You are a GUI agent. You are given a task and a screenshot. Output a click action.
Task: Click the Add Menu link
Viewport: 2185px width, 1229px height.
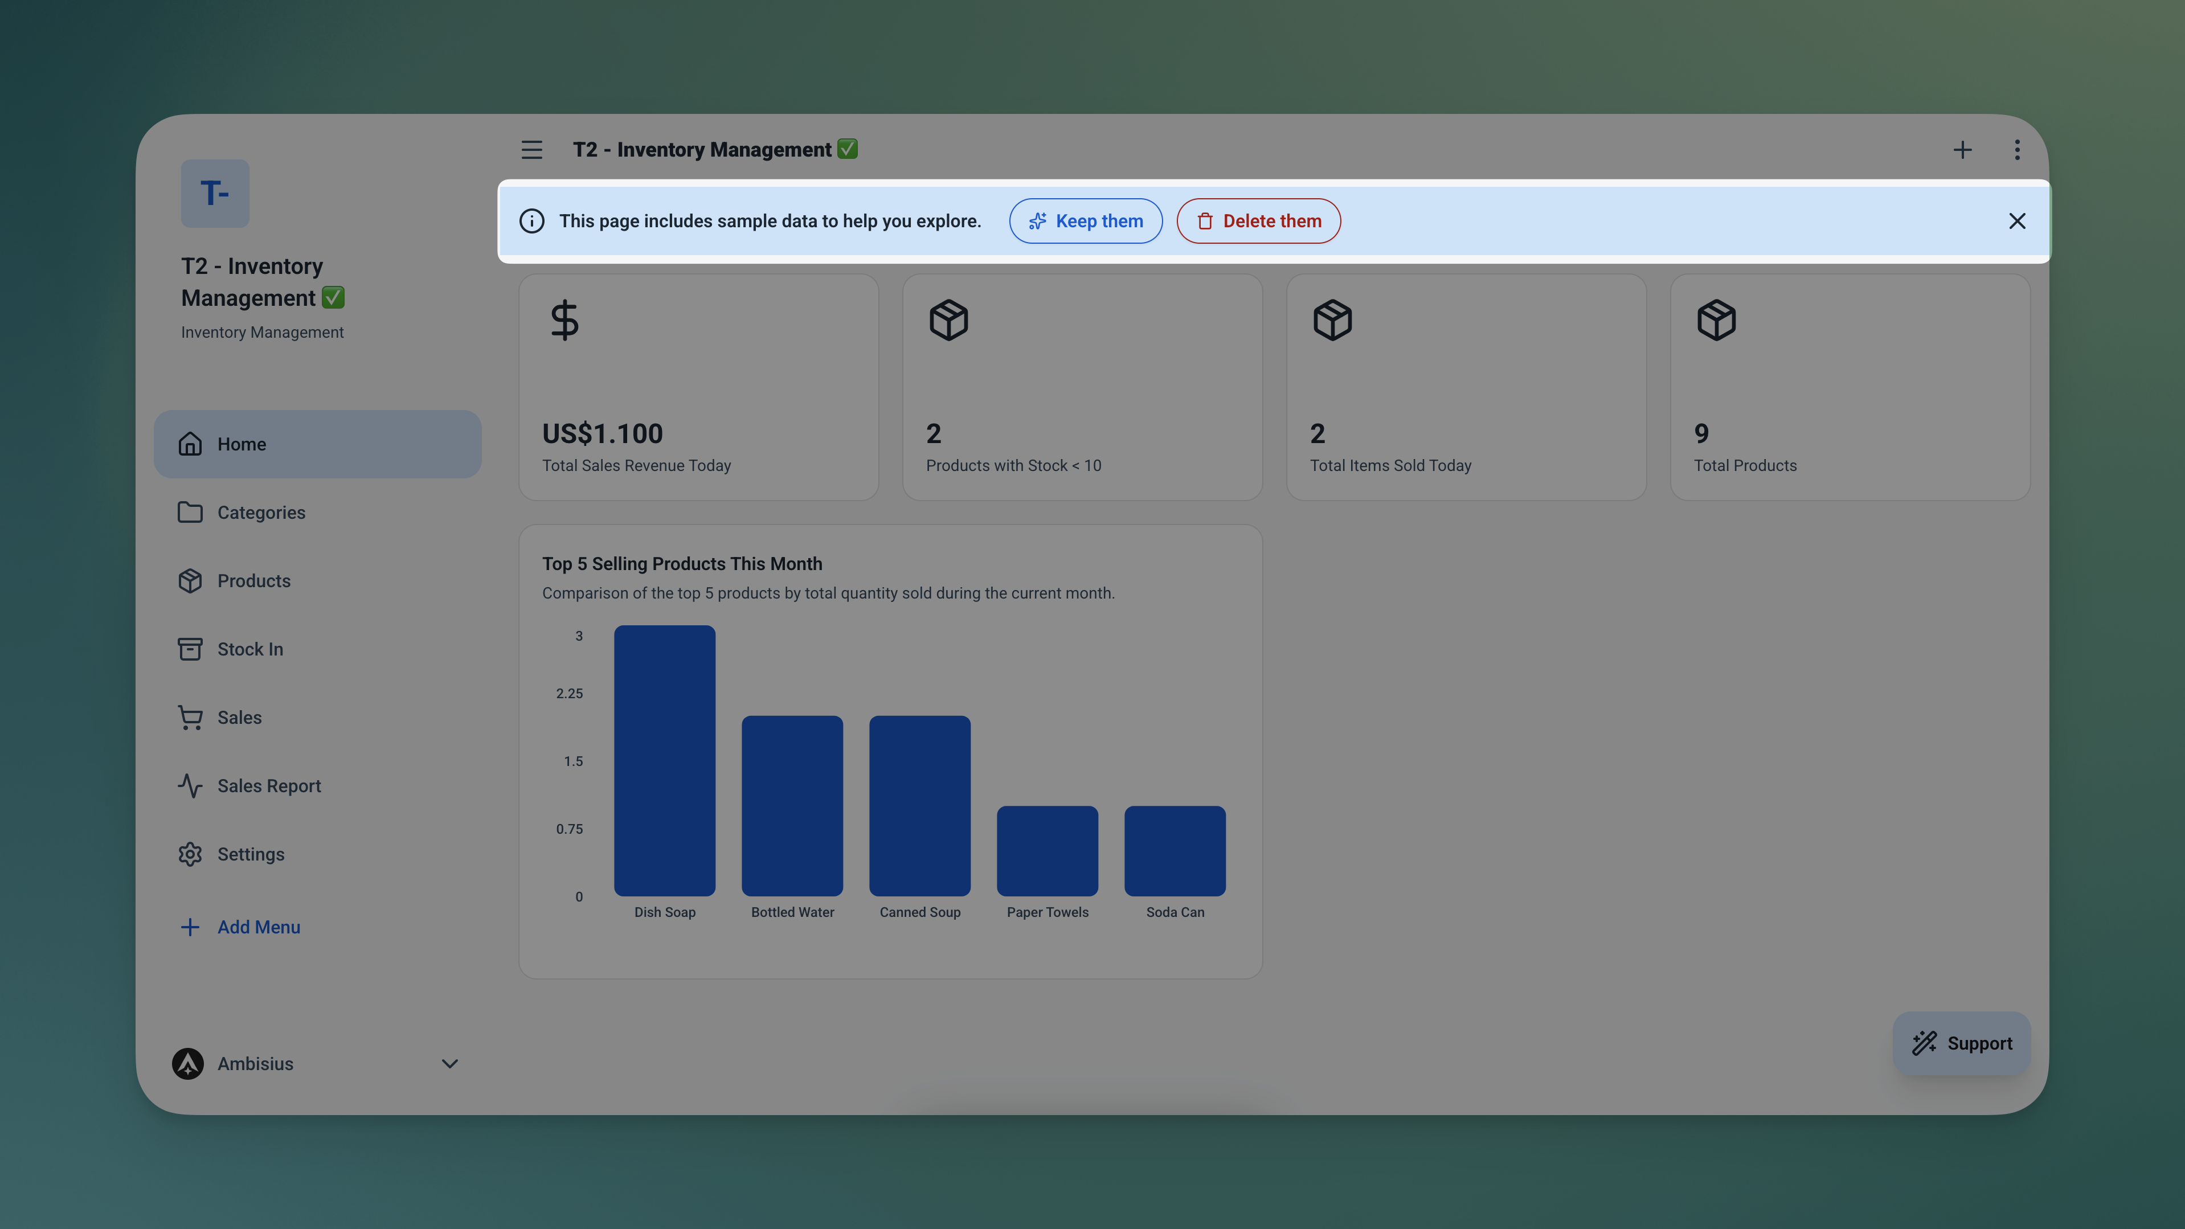coord(258,927)
